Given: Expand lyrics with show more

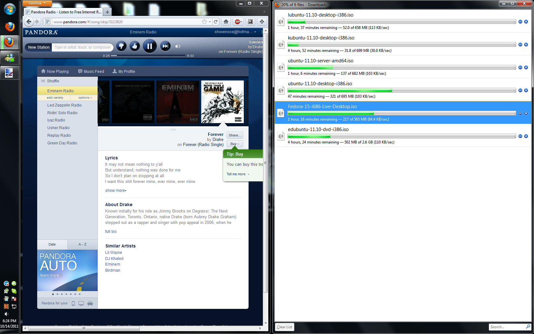Looking at the screenshot, I should click(116, 191).
